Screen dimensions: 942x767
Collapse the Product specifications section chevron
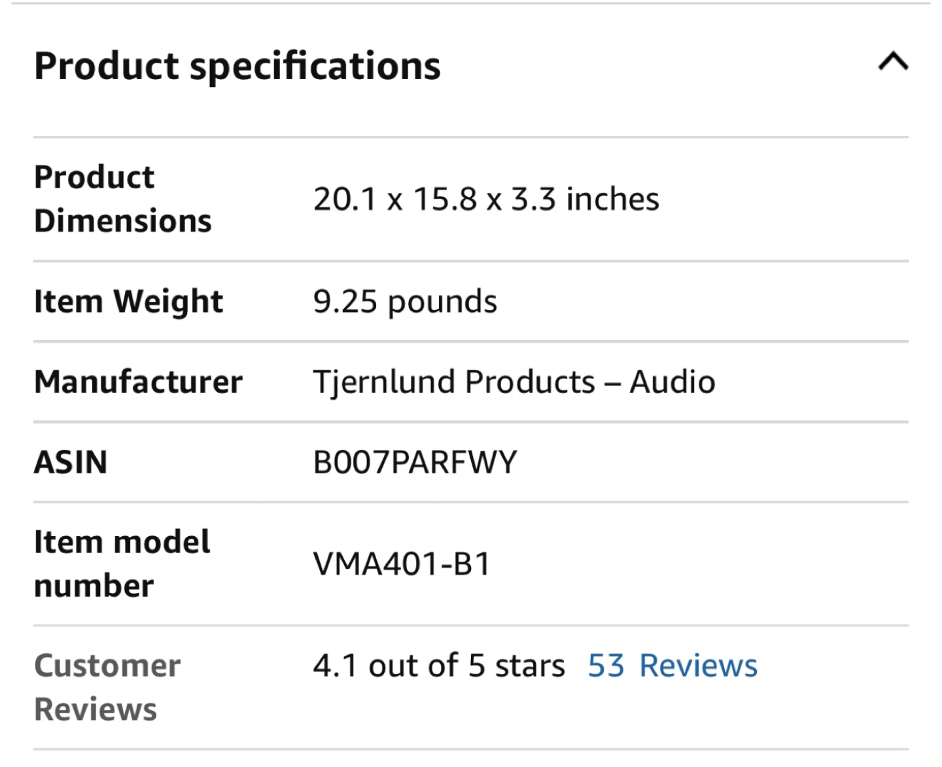pos(893,62)
